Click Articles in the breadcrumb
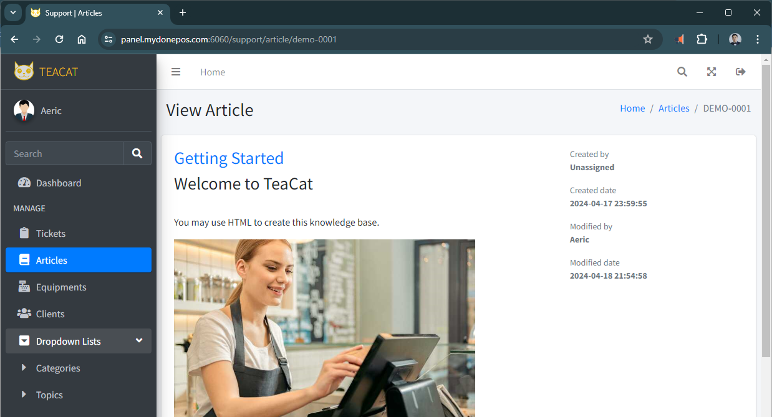Image resolution: width=772 pixels, height=417 pixels. 674,108
